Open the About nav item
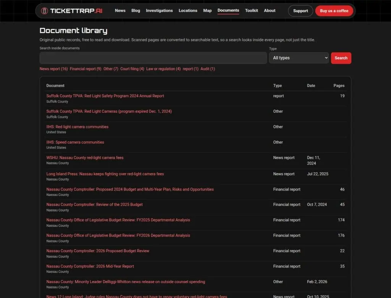 270,10
